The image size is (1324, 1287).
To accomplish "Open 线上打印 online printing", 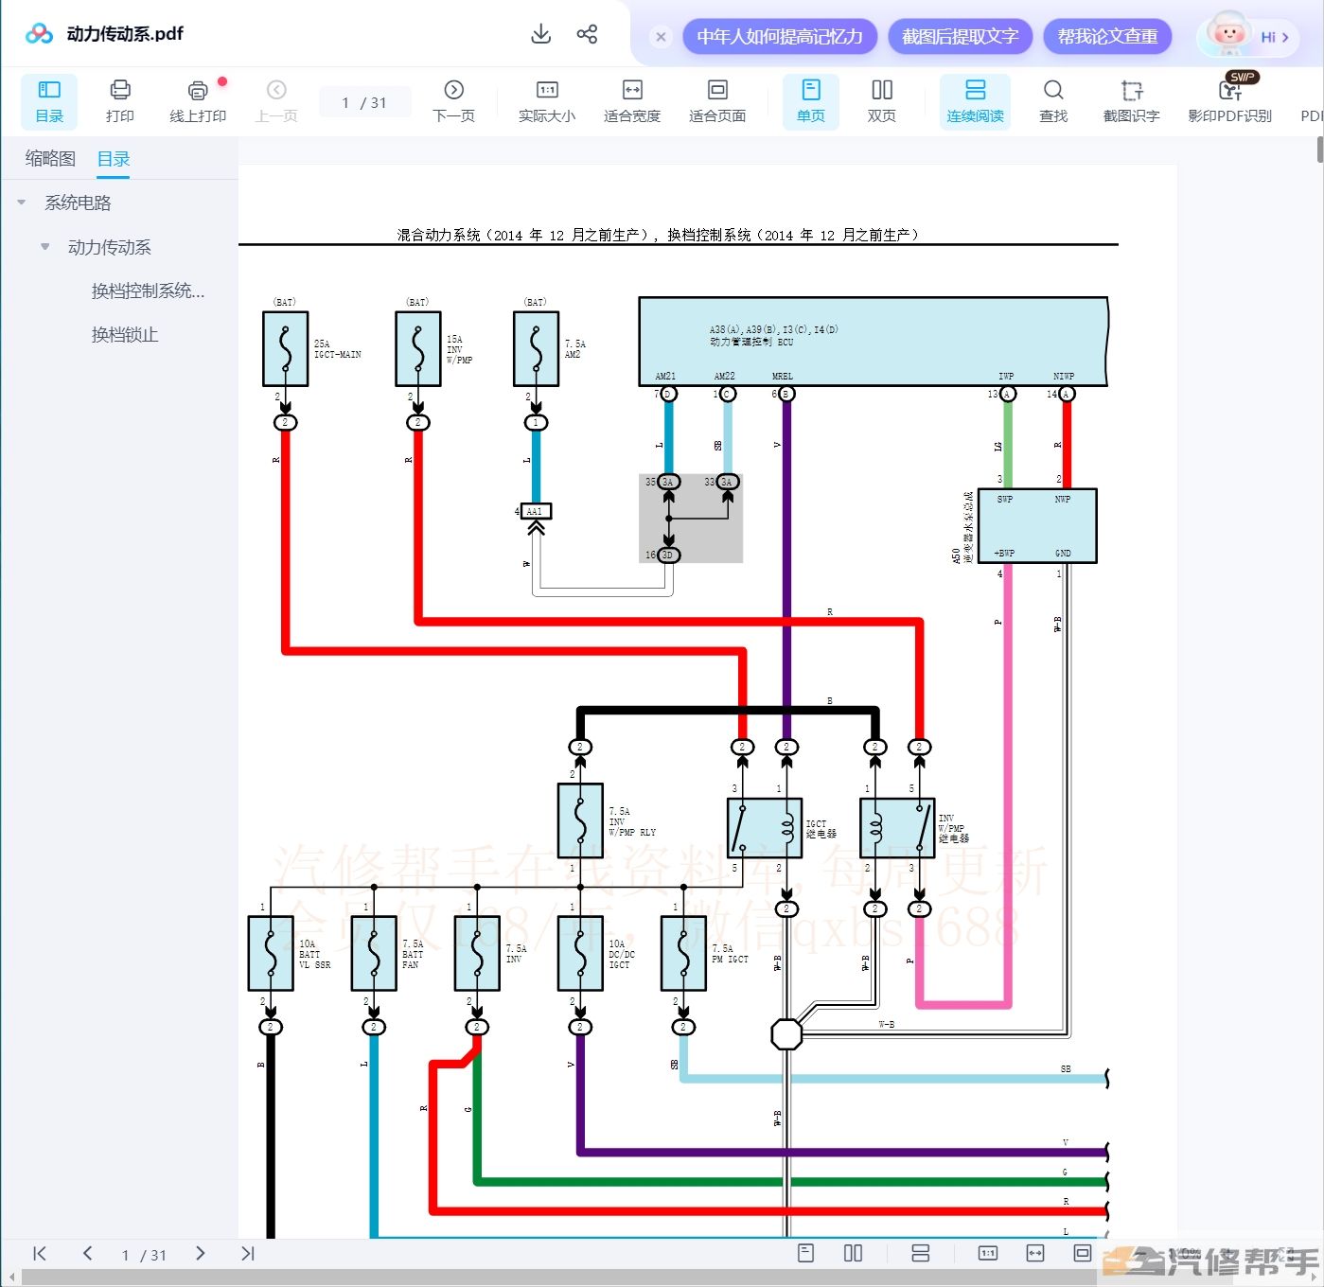I will pos(198,101).
